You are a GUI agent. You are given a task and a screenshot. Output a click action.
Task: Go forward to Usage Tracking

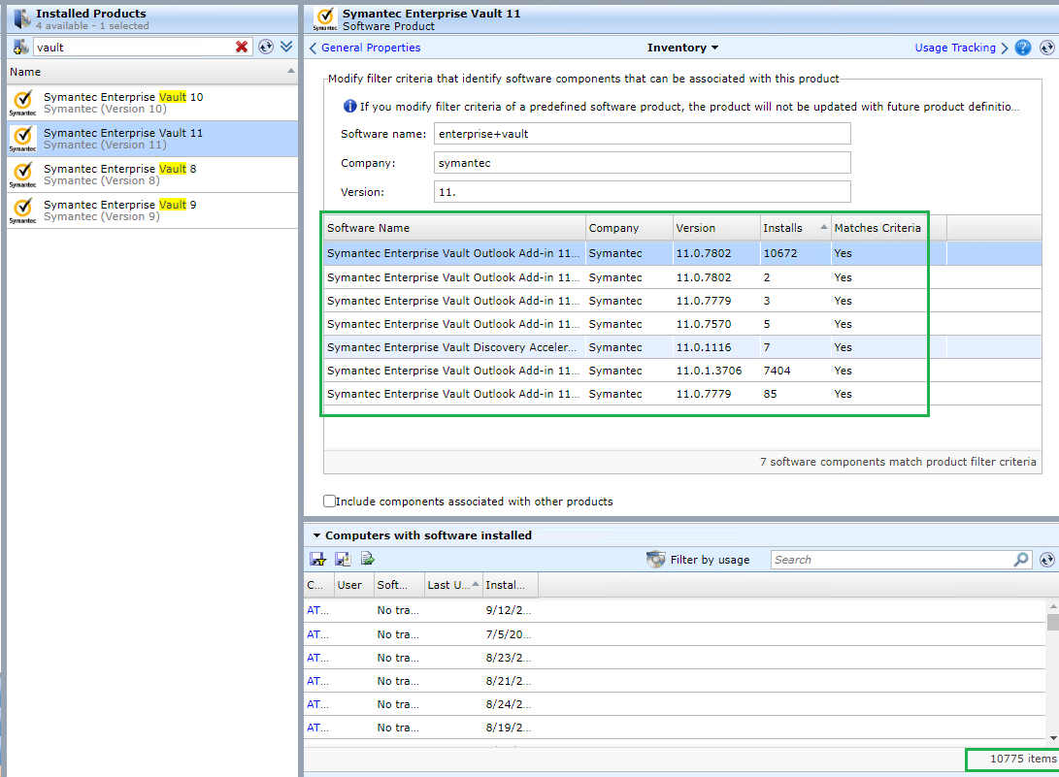click(961, 48)
